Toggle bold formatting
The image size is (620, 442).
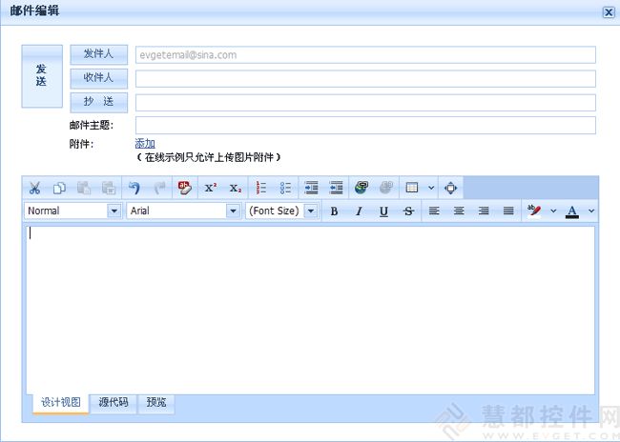pos(334,211)
